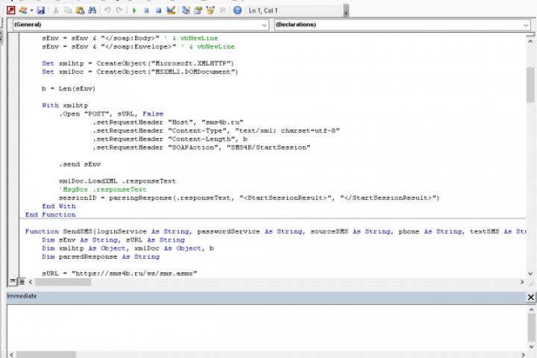Click code editor scroll right arrow
This screenshot has width=537, height=358.
point(522,282)
